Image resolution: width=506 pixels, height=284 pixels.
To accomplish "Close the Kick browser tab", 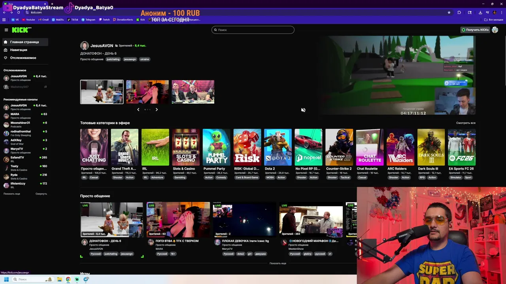I will (45, 4).
